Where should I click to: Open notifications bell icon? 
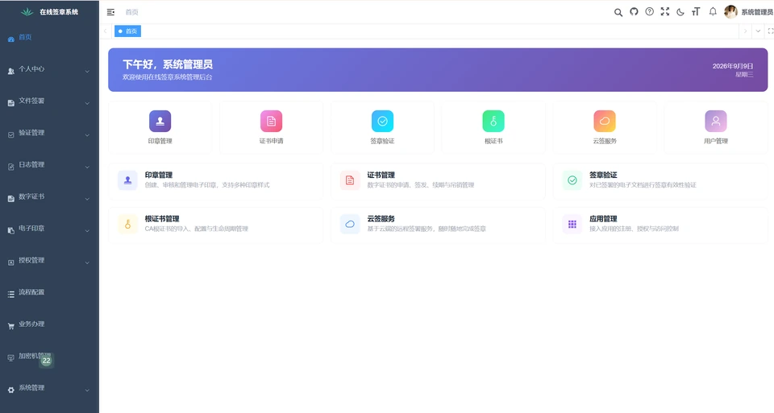point(713,12)
